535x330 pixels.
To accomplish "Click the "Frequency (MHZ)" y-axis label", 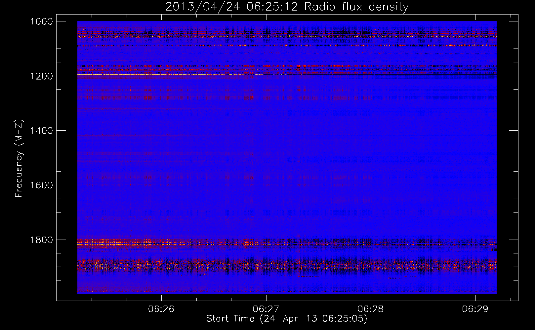I will click(x=19, y=158).
